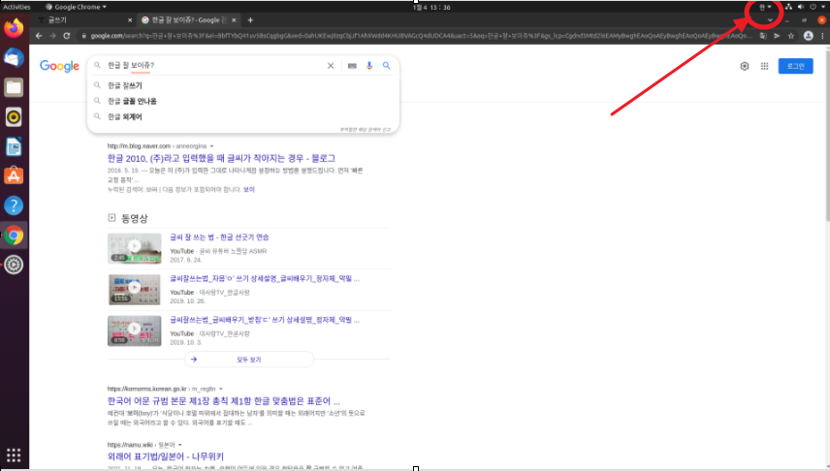Open the clock and calendar menu
830x471 pixels.
click(431, 8)
